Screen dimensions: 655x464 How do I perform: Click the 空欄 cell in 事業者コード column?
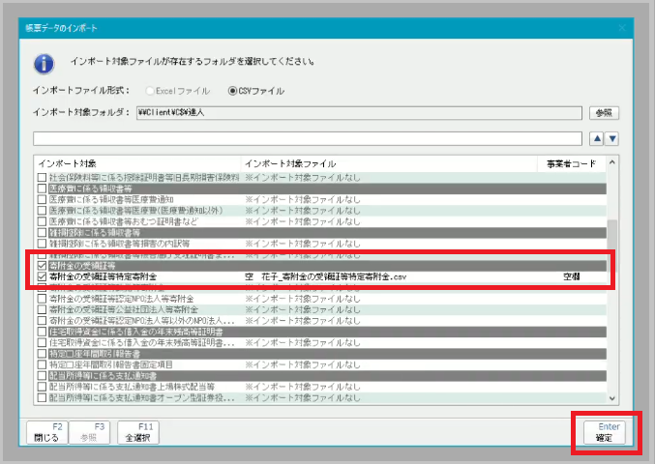point(572,276)
